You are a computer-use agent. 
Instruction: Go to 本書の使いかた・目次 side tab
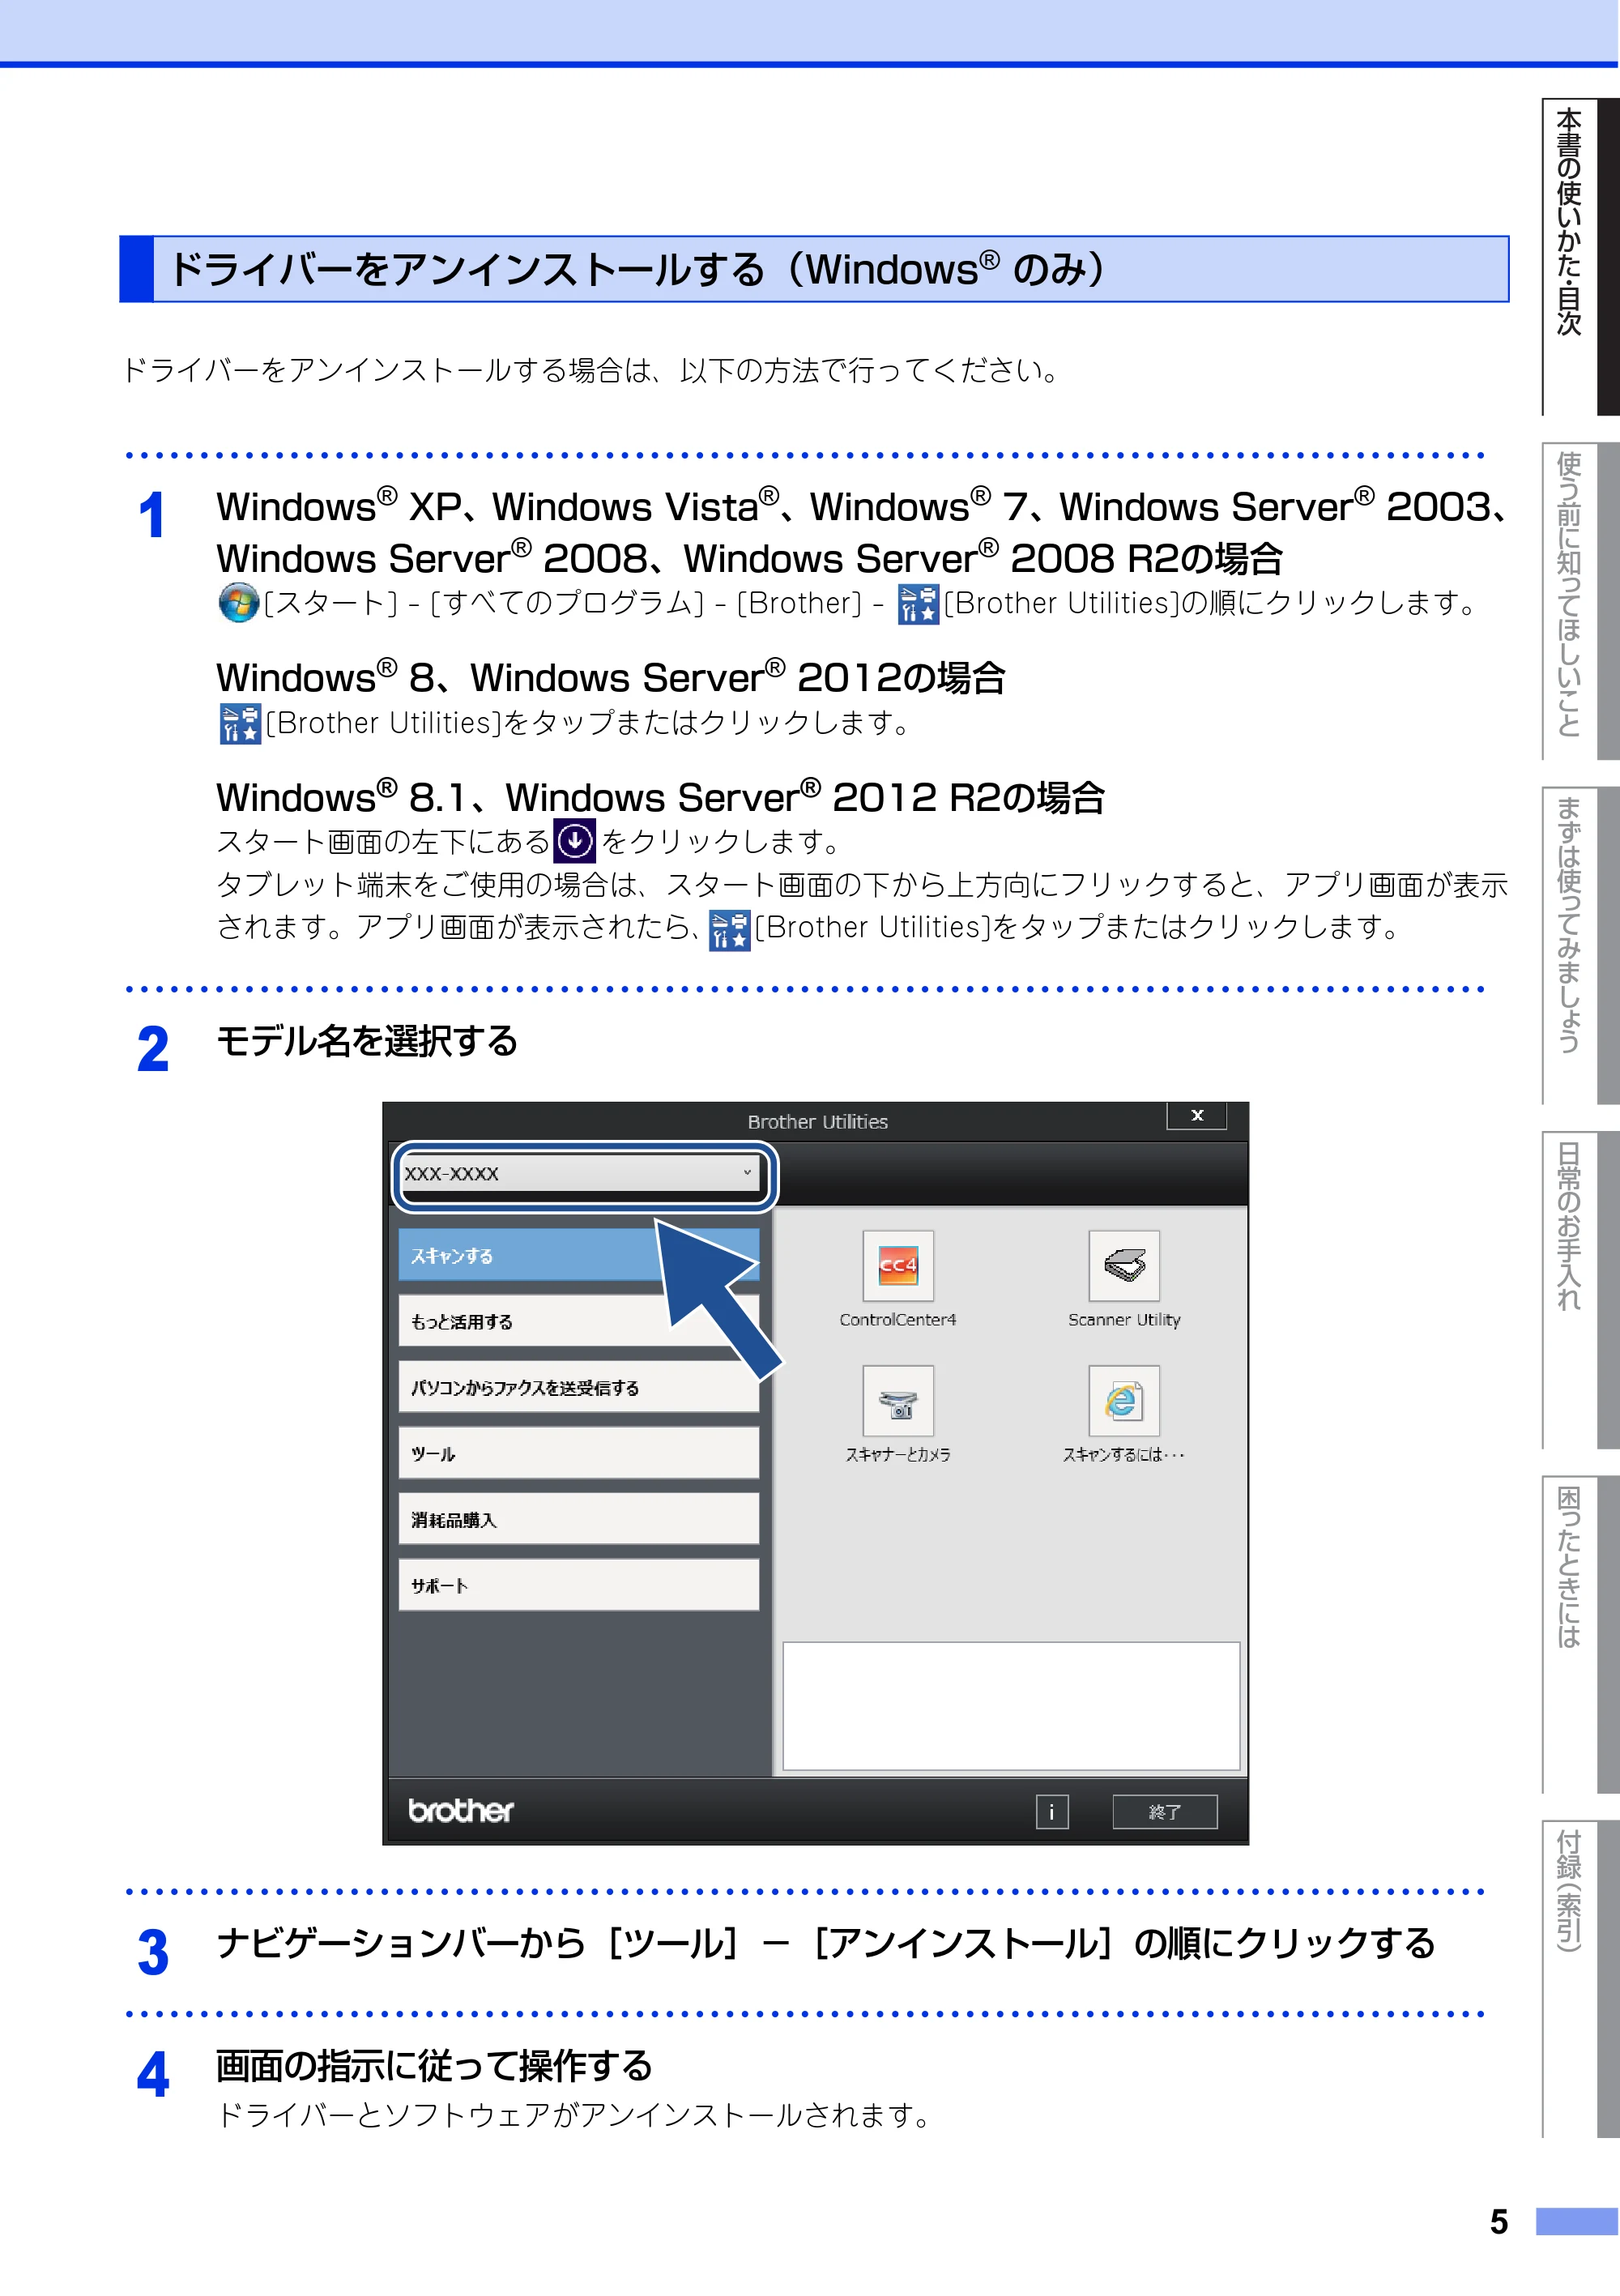(1580, 256)
